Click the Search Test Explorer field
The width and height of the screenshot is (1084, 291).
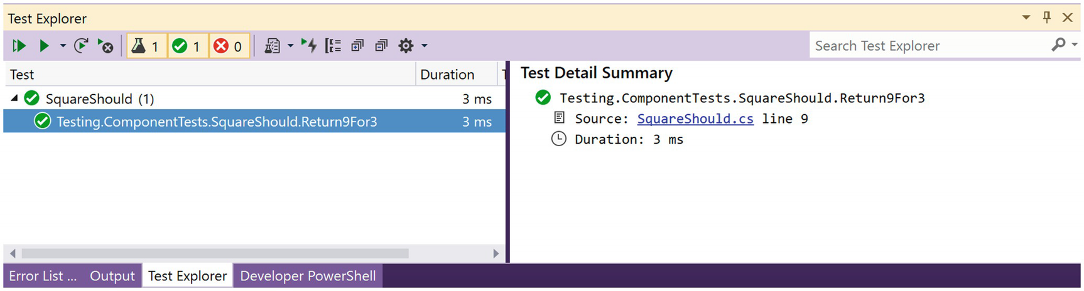tap(930, 46)
